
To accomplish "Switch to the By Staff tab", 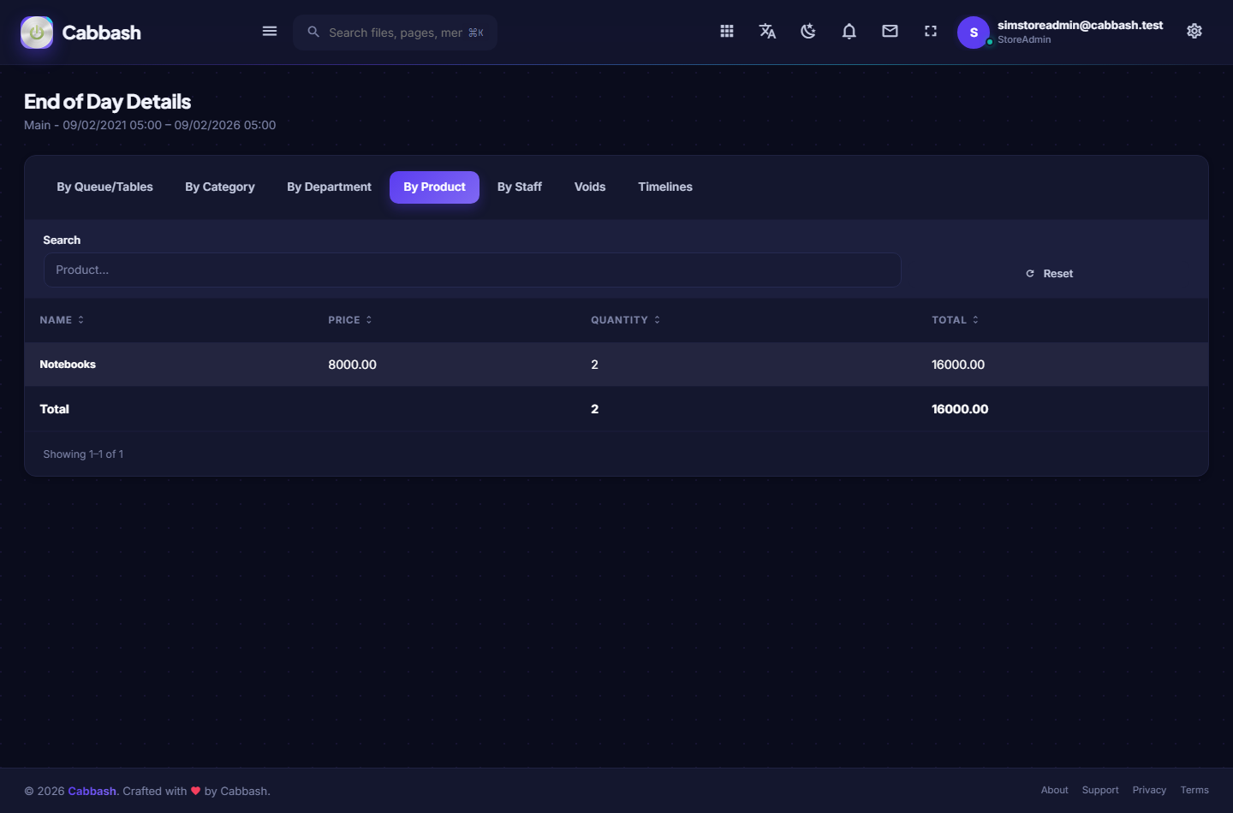I will click(520, 187).
